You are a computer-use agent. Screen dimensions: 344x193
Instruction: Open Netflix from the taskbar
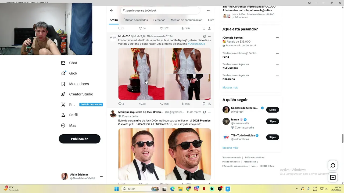[204, 189]
